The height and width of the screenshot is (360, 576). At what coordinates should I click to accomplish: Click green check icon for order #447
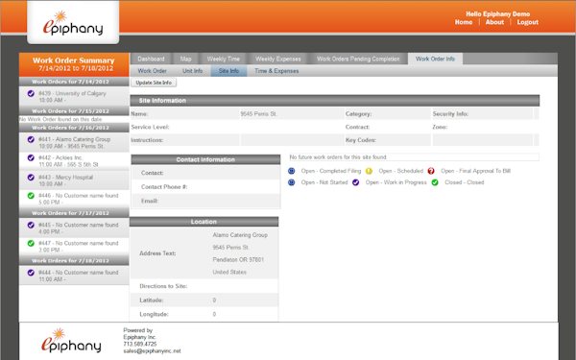[x=31, y=243]
